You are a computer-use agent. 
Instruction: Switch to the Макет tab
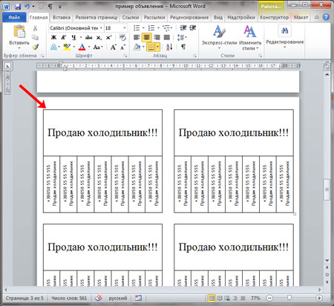(x=301, y=17)
